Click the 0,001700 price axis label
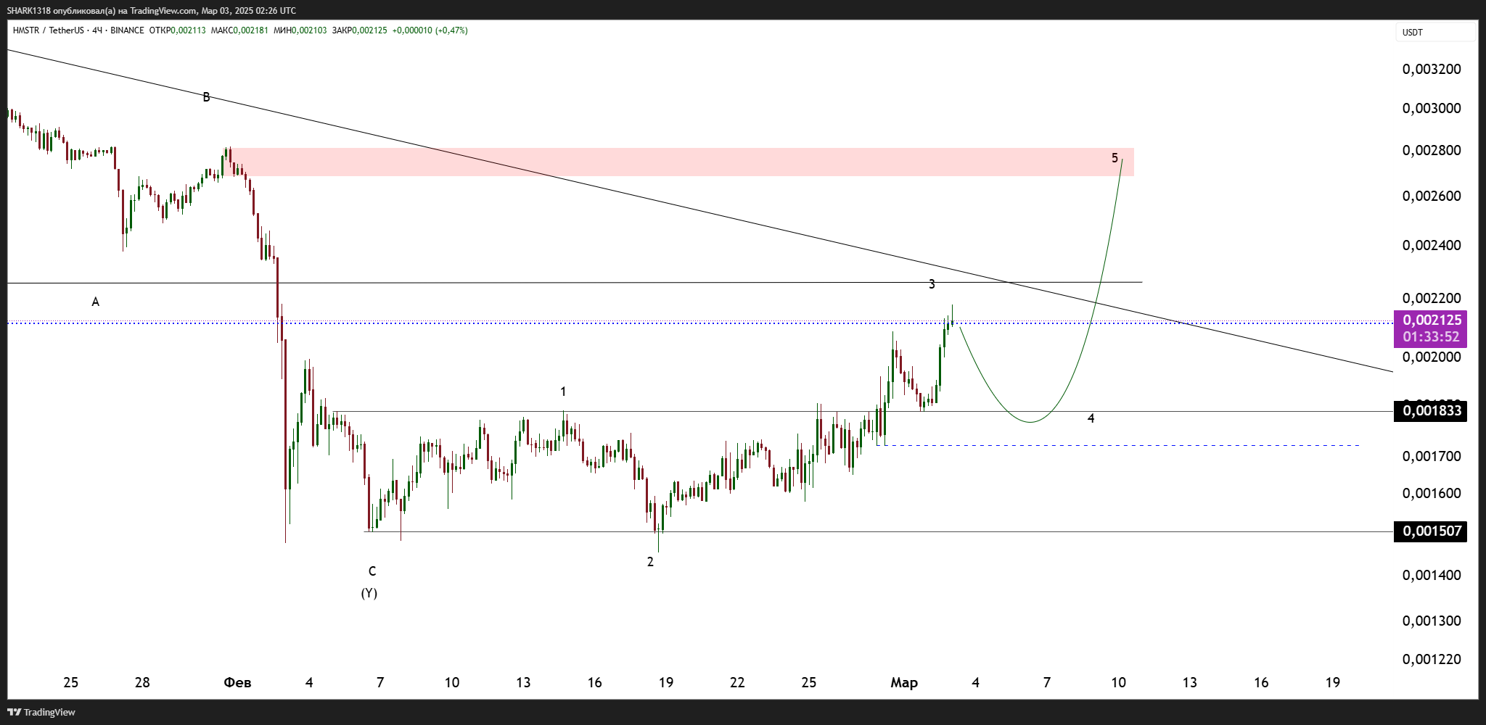The width and height of the screenshot is (1486, 725). pyautogui.click(x=1432, y=456)
